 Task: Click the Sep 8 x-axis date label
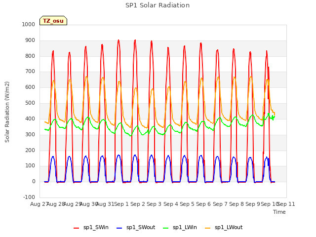[x=237, y=204]
